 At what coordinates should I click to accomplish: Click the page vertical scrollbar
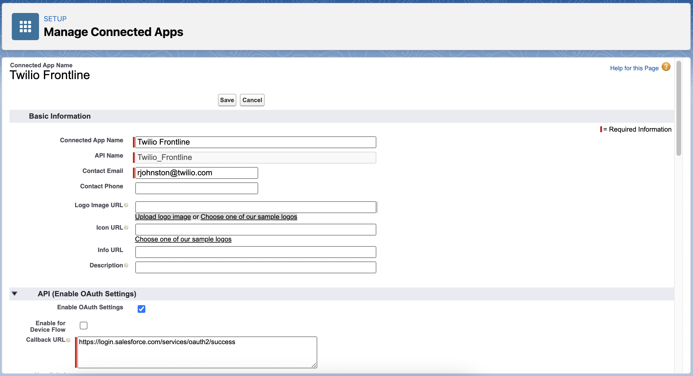tap(679, 109)
